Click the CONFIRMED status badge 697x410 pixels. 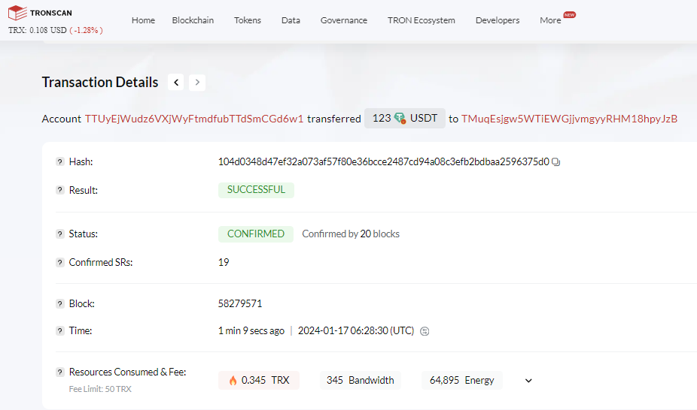pos(256,234)
